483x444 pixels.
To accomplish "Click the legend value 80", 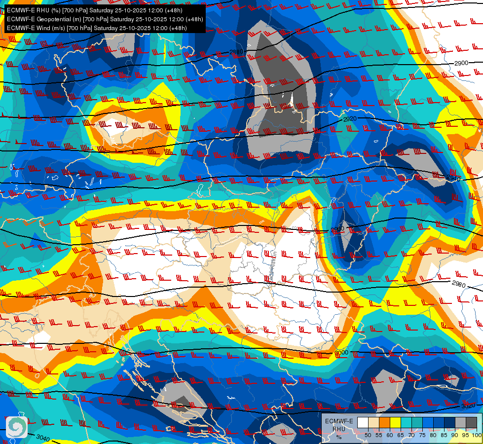I will (433, 436).
